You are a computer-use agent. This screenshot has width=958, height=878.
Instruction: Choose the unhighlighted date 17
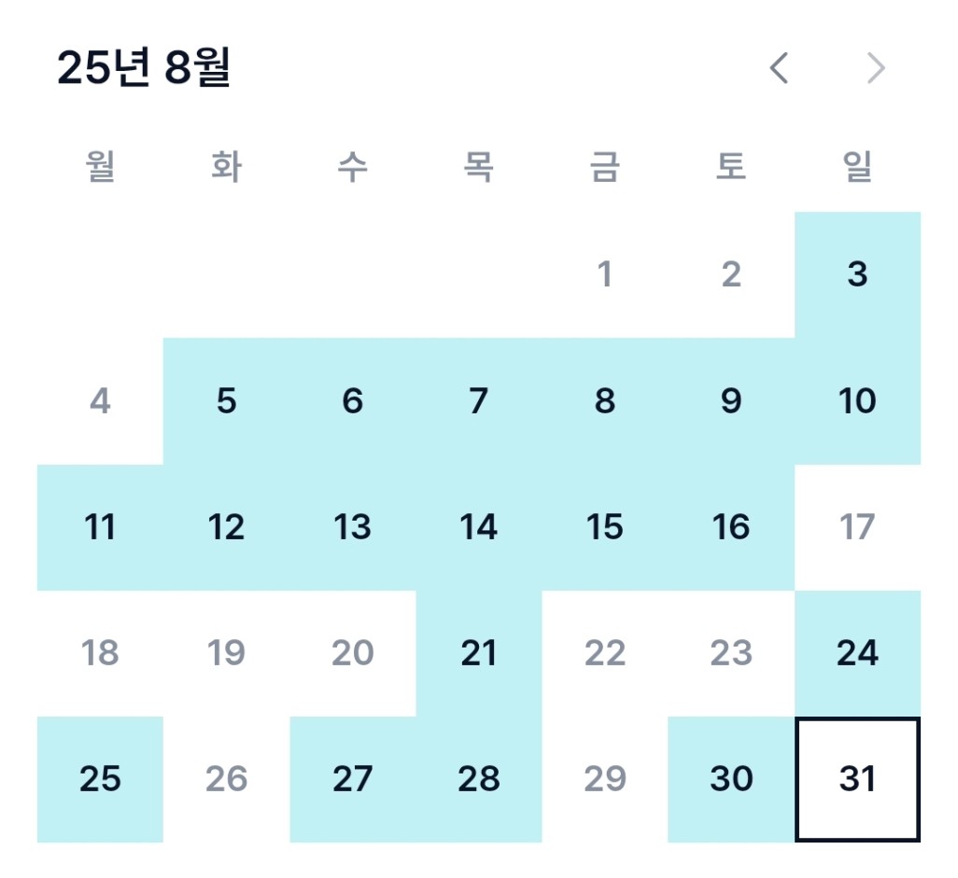(x=858, y=527)
